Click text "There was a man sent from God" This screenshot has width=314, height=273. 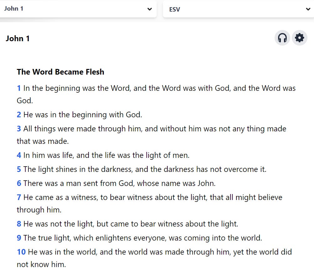[79, 183]
